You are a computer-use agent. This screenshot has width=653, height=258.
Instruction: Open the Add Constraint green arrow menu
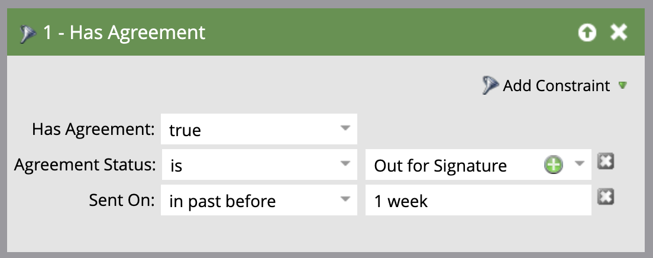pyautogui.click(x=622, y=86)
